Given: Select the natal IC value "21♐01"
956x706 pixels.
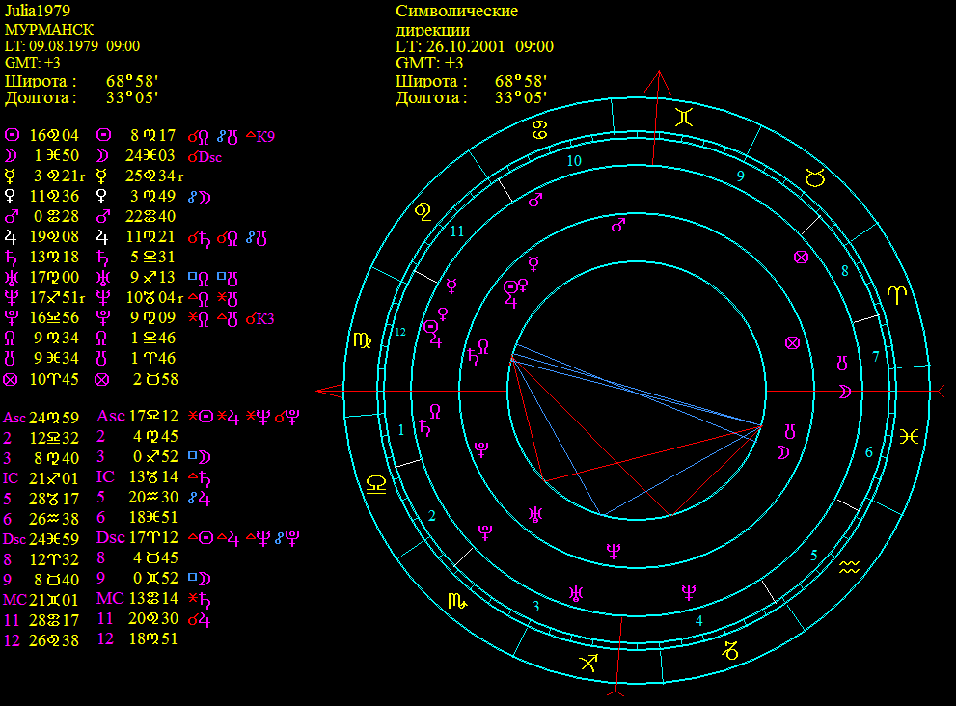Looking at the screenshot, I should tap(54, 478).
